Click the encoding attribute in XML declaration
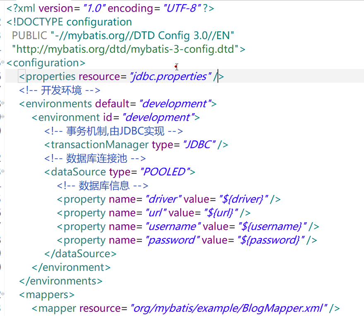Image resolution: width=364 pixels, height=316 pixels. click(x=130, y=8)
